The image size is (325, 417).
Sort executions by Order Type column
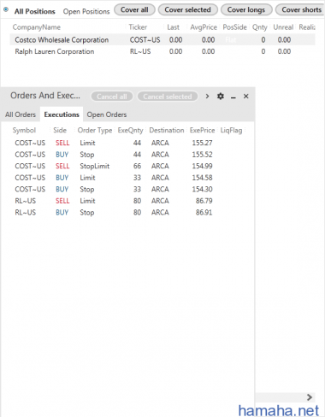pyautogui.click(x=95, y=130)
